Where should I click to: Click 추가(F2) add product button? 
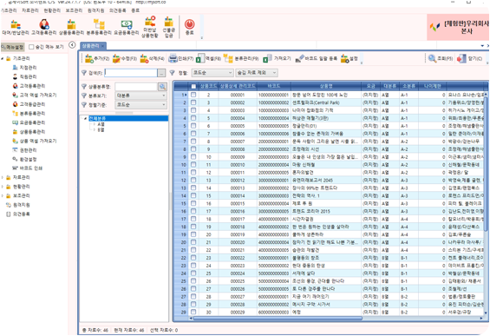(x=97, y=58)
